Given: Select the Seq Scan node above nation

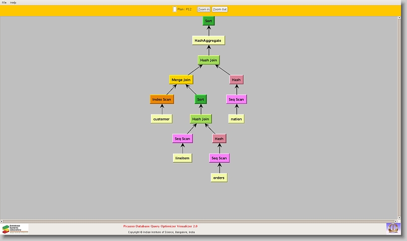Looking at the screenshot, I should tap(236, 99).
